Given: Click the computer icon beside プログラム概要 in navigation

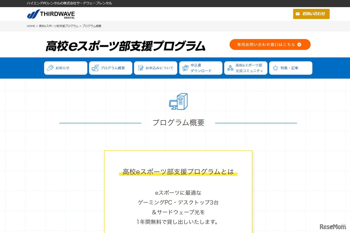Looking at the screenshot, I should pos(95,68).
